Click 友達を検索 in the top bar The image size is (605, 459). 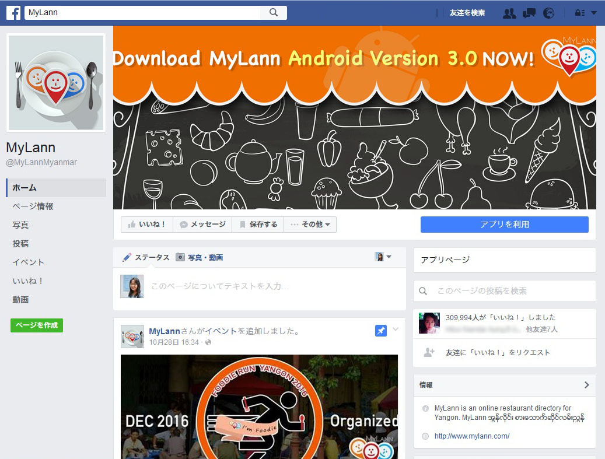point(467,13)
